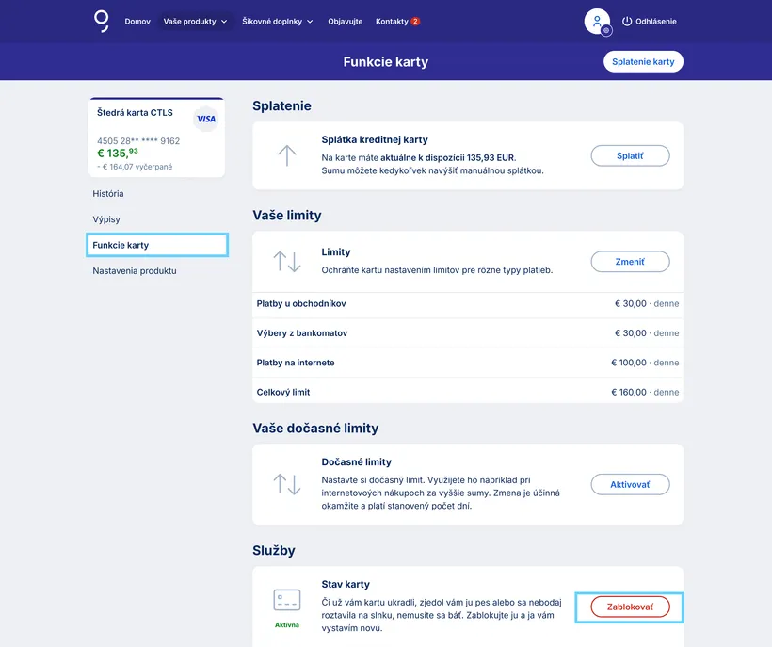This screenshot has width=772, height=647.
Task: Open the profile avatar icon
Action: tap(596, 21)
